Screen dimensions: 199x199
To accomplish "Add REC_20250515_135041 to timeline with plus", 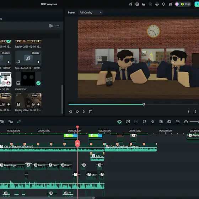I will click(x=38, y=62).
